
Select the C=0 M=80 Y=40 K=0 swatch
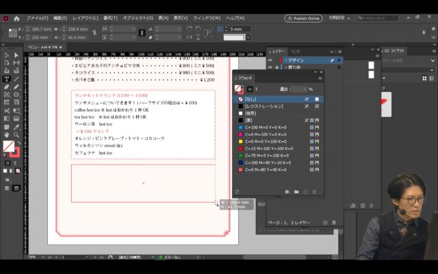(x=279, y=170)
